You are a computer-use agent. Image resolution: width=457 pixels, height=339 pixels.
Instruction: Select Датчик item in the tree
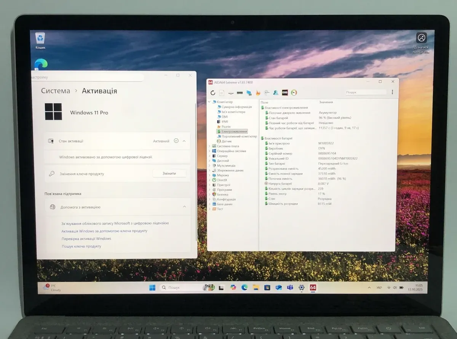(x=227, y=141)
